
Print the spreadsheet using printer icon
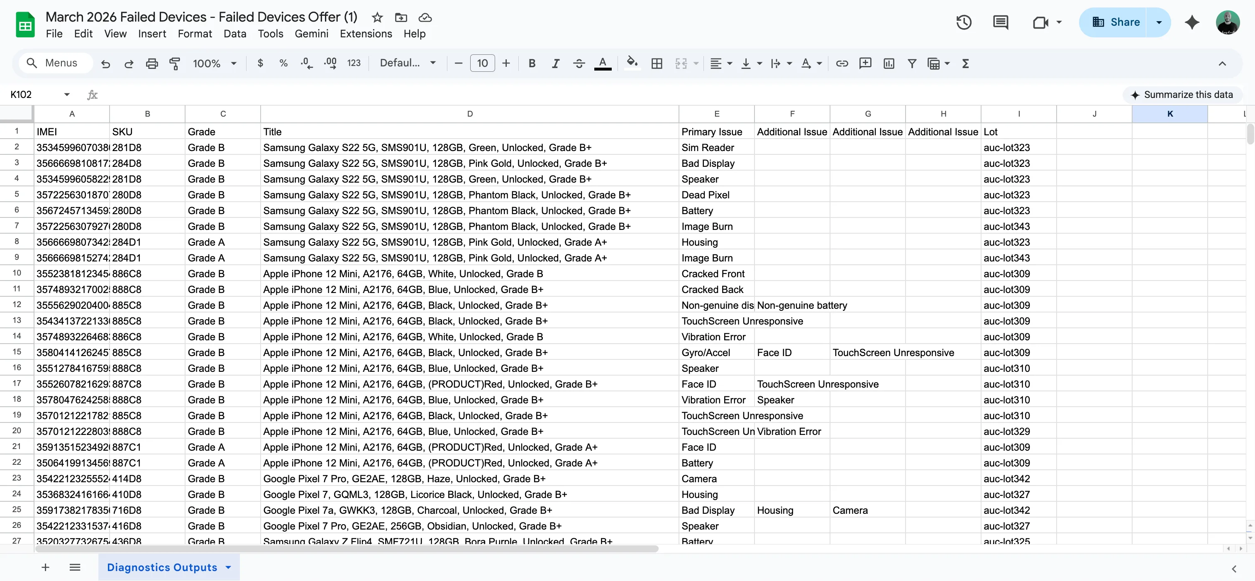tap(152, 63)
